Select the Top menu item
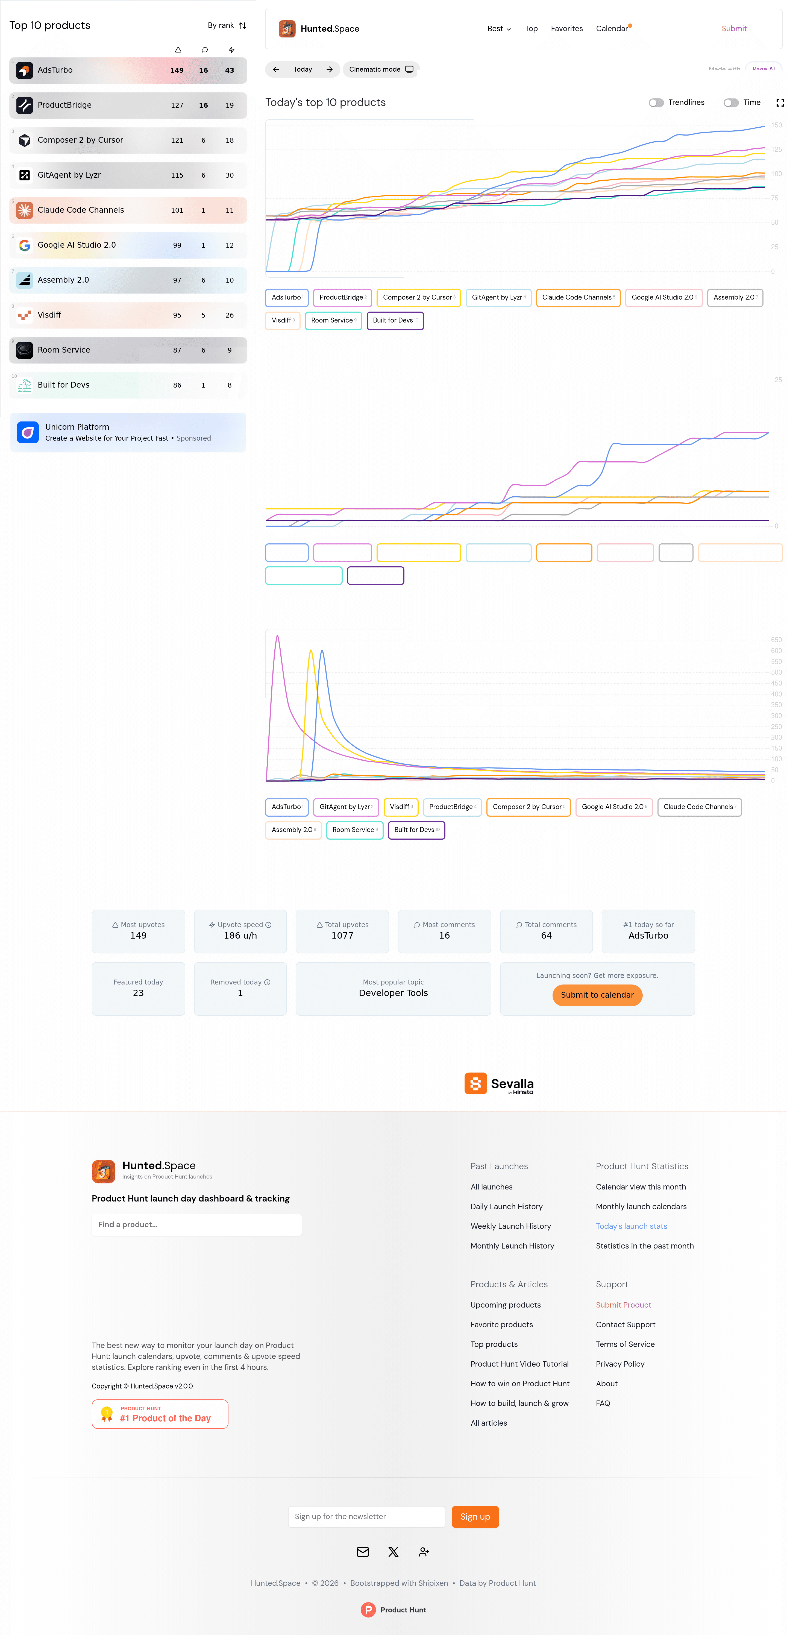This screenshot has width=787, height=1635. point(531,28)
